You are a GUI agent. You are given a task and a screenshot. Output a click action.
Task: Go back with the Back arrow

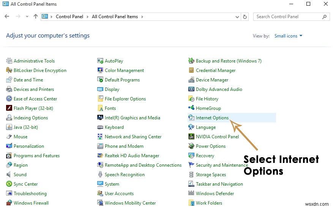7,17
